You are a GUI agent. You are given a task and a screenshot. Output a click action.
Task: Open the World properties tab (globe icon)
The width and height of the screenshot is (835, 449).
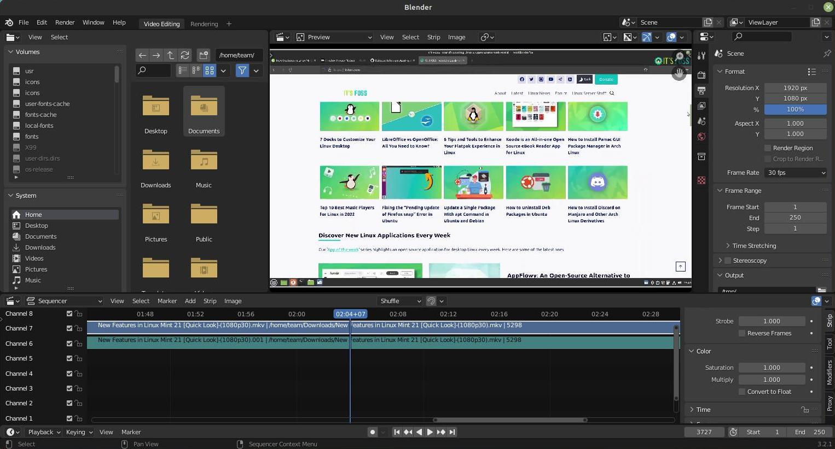pos(701,137)
